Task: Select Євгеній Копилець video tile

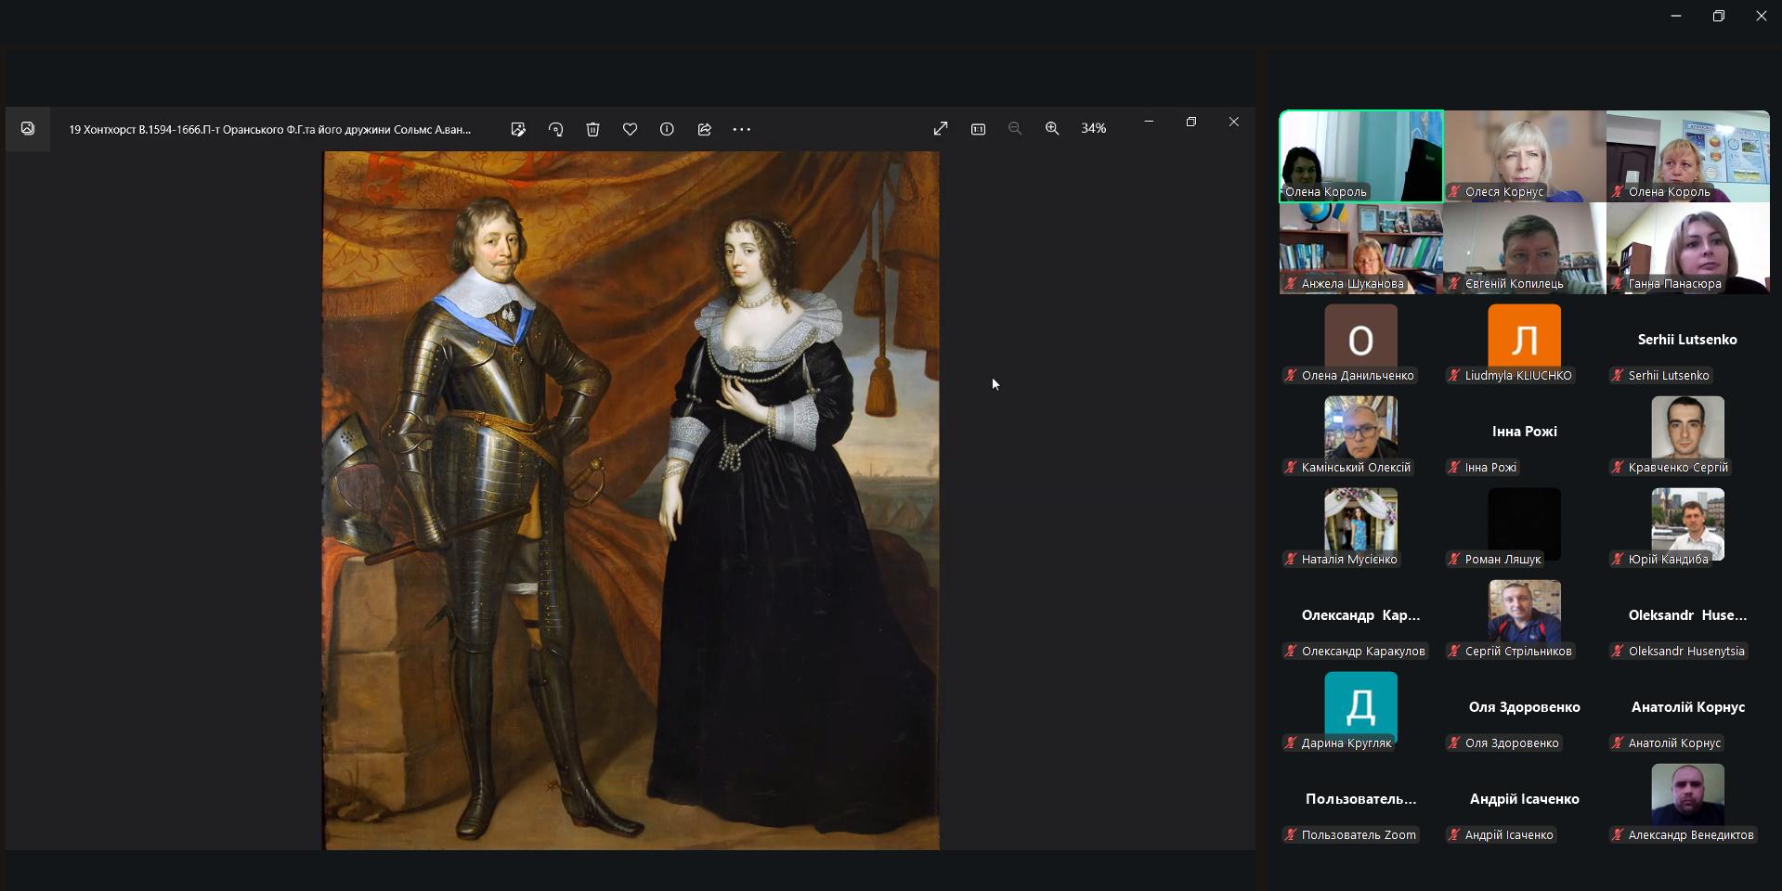Action: [1524, 248]
